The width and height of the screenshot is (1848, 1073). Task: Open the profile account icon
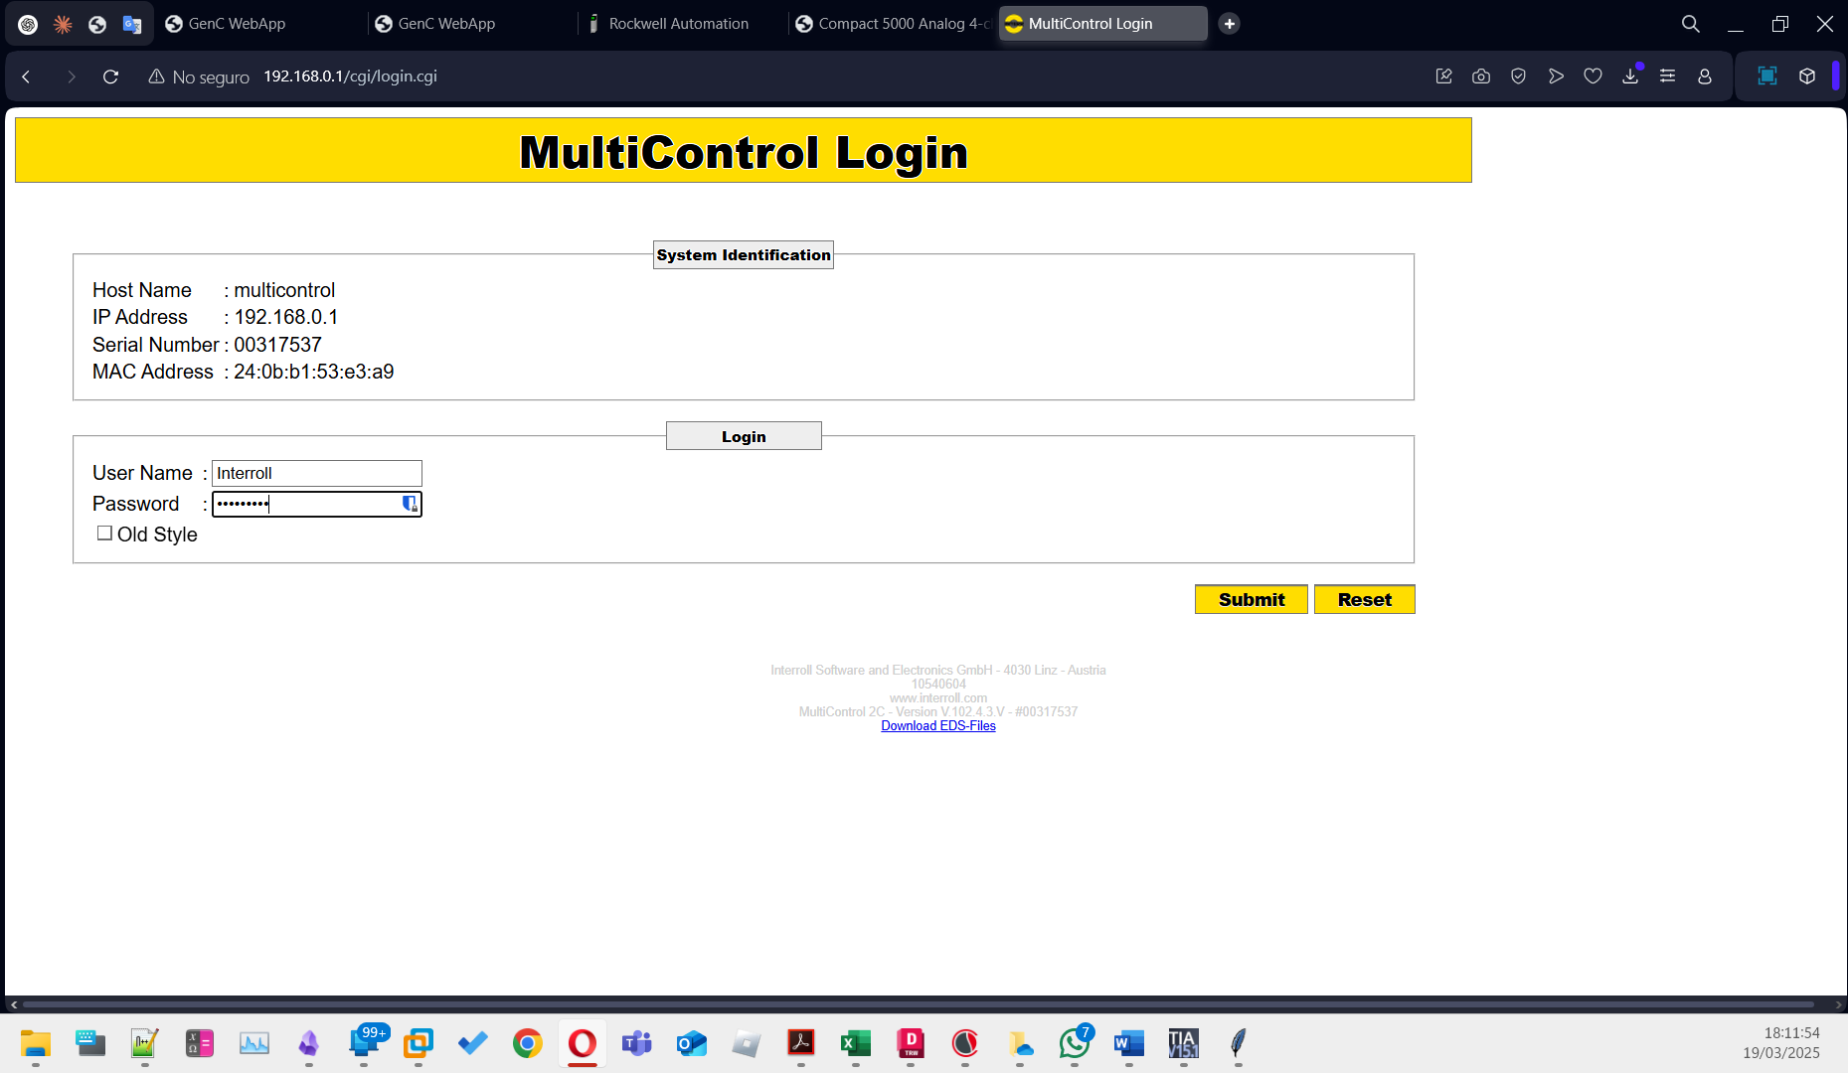coord(1705,77)
